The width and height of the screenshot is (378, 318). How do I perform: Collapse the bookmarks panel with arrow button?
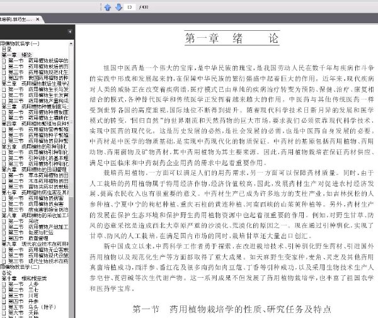click(x=69, y=31)
